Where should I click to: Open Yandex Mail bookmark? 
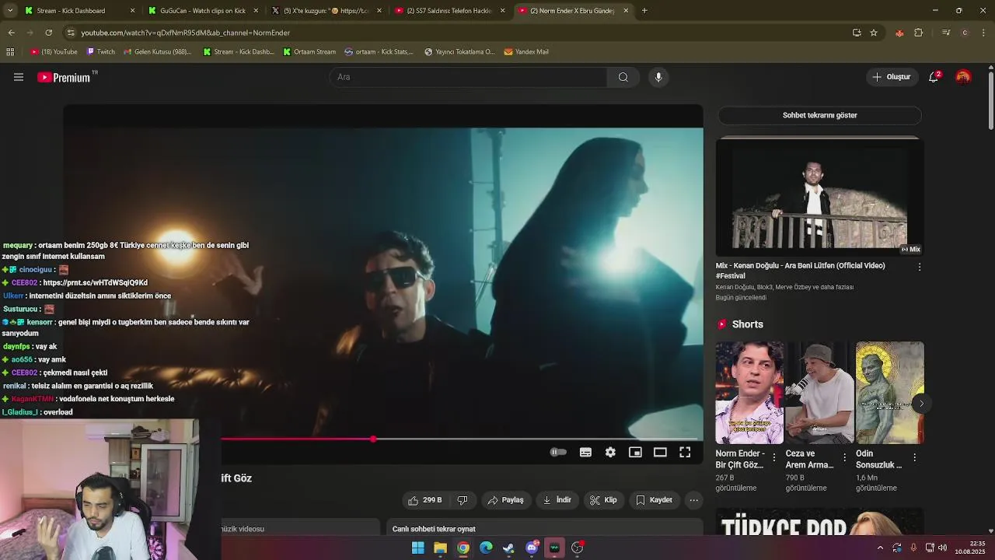526,52
